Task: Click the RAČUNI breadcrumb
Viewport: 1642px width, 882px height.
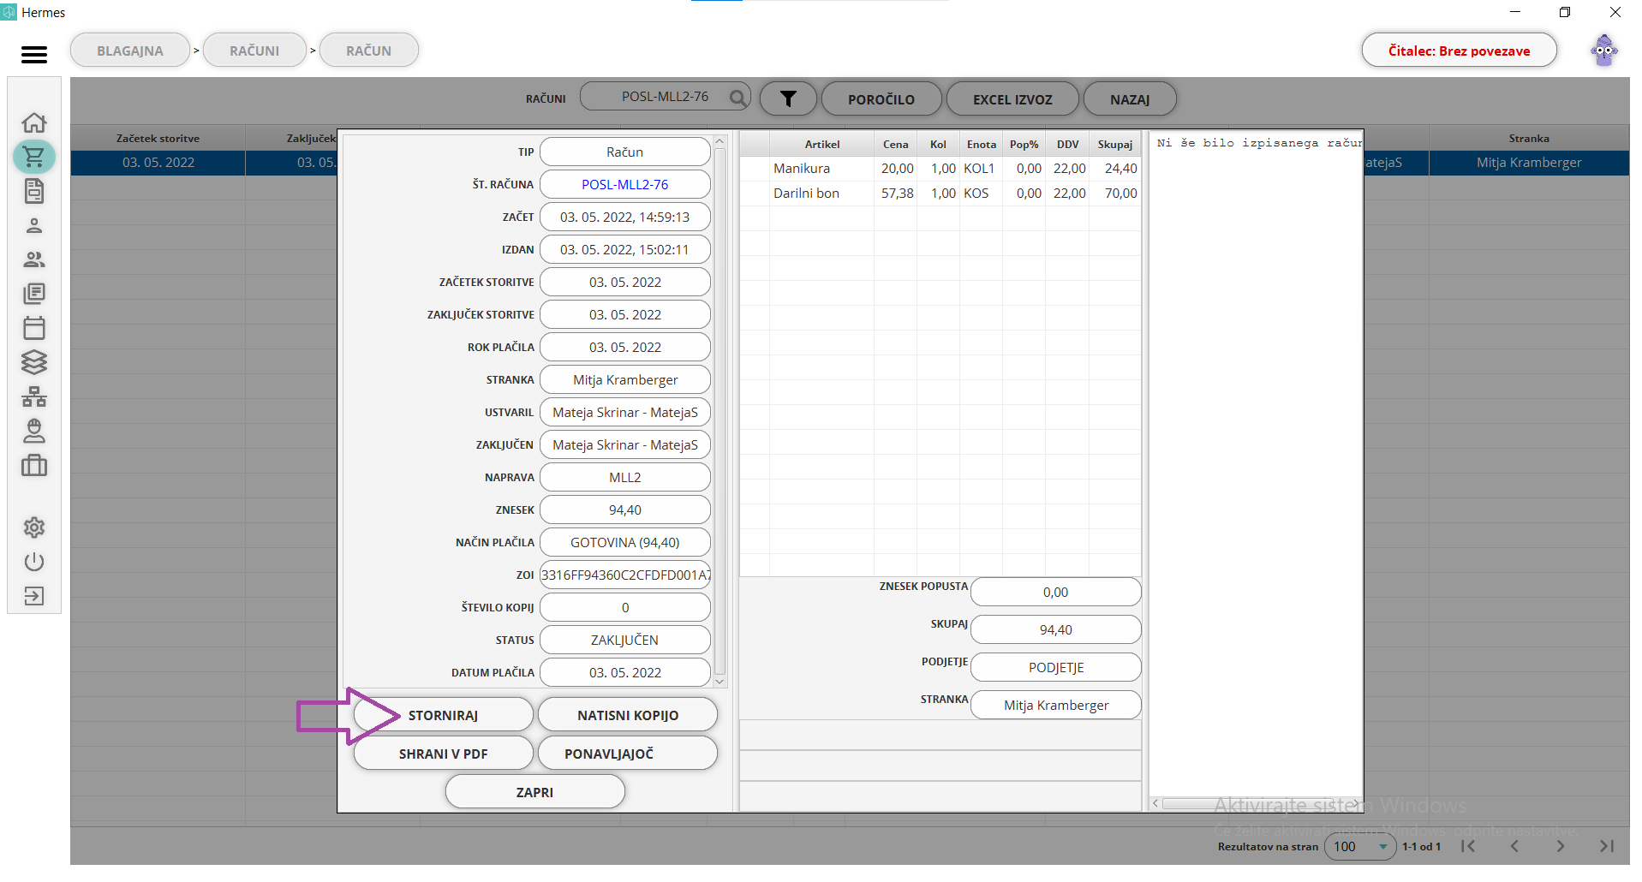Action: [254, 51]
